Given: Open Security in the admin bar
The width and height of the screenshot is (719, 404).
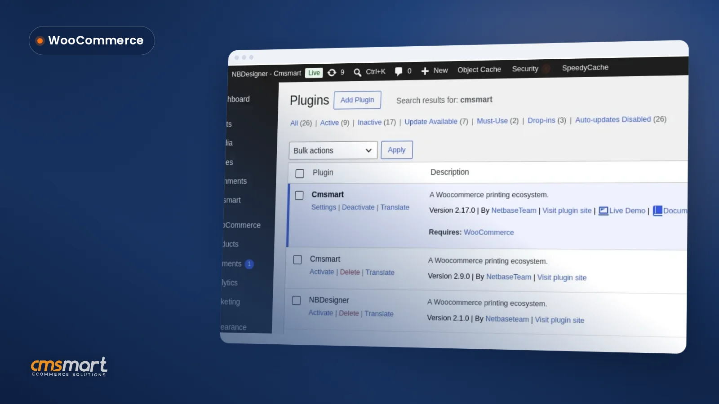Looking at the screenshot, I should click(525, 69).
